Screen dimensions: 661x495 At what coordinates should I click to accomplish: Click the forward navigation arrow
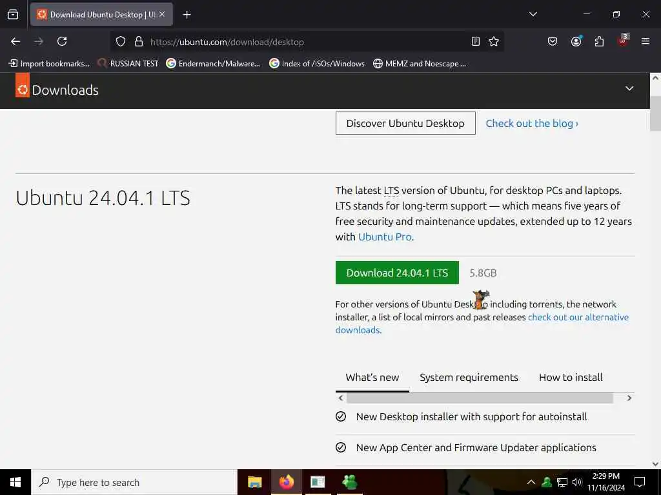coord(39,41)
